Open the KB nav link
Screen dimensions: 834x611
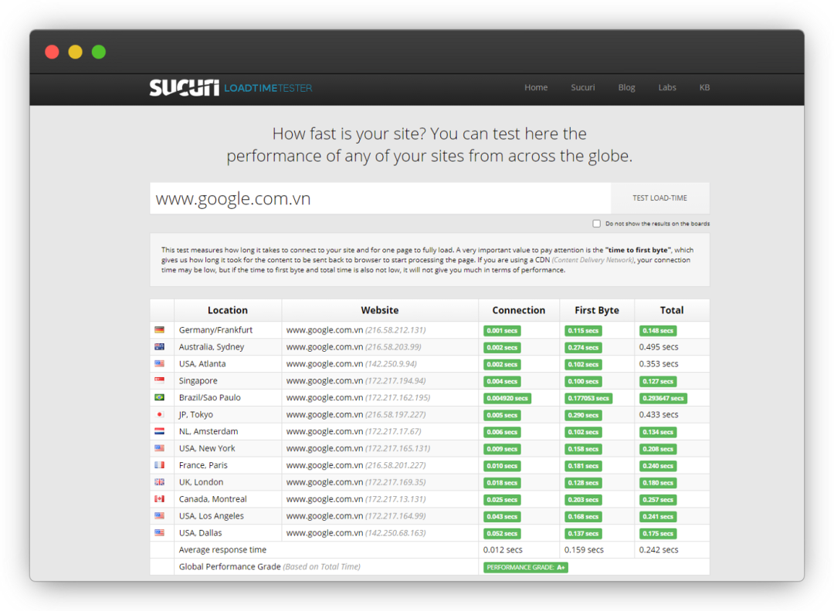click(704, 88)
